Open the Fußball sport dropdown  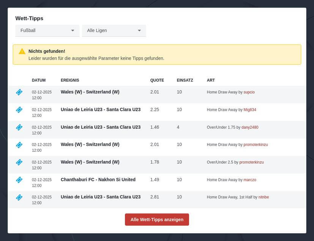(47, 30)
